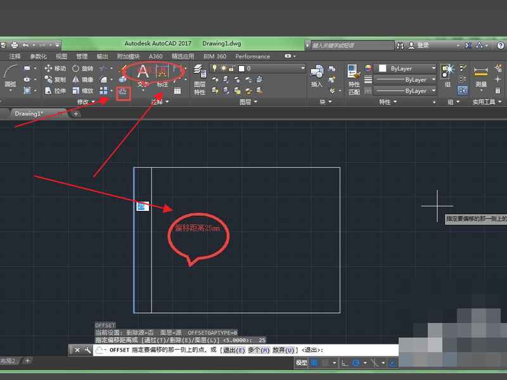Click the binoculars search icon
507x380 pixels.
click(401, 45)
